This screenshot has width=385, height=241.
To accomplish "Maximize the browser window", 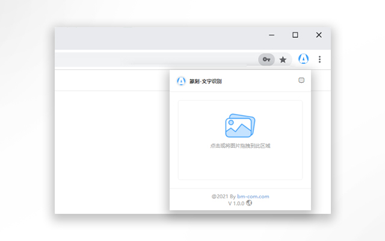I will tap(295, 35).
